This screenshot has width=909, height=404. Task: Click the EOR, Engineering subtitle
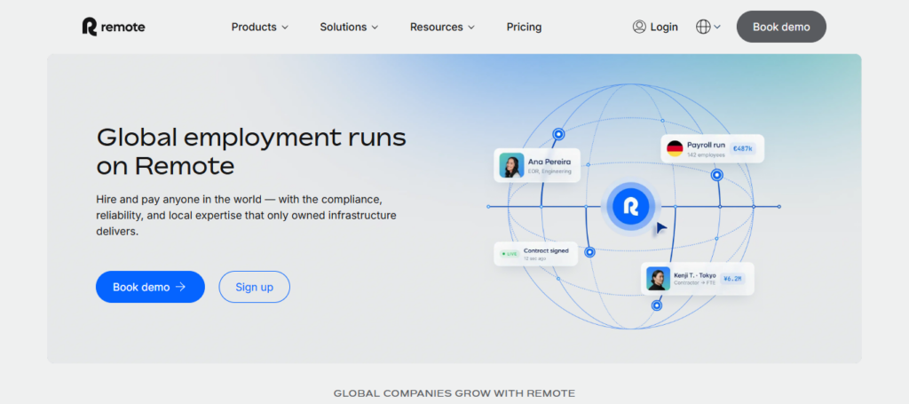(x=549, y=171)
